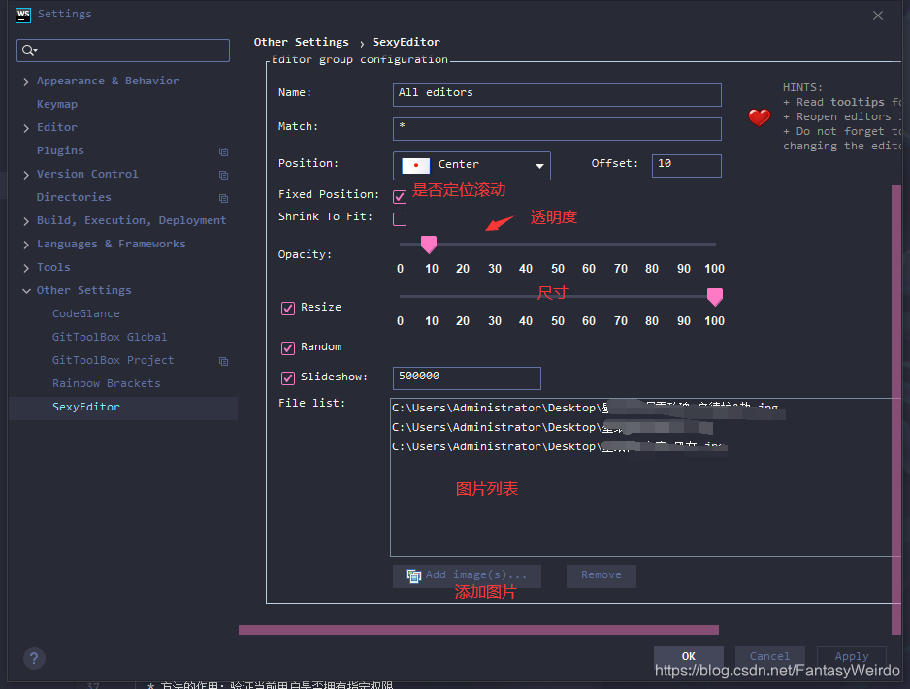The width and height of the screenshot is (910, 689).
Task: Collapse the Other Settings section
Action: (26, 291)
